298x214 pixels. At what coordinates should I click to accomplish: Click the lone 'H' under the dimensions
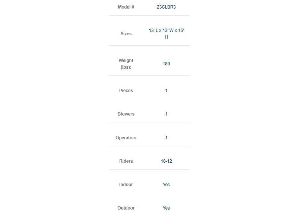click(166, 37)
